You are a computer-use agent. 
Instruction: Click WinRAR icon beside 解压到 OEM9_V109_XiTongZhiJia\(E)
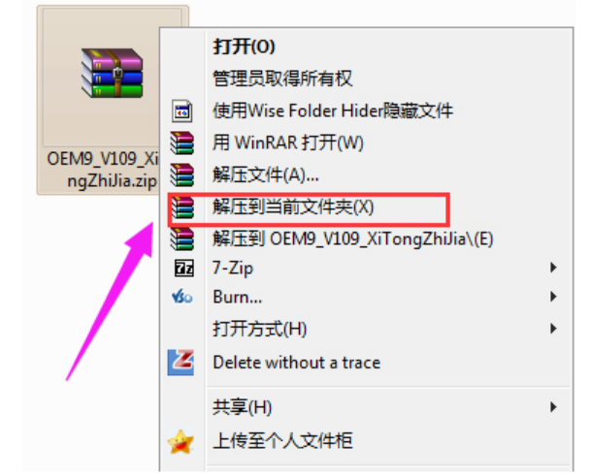(182, 239)
